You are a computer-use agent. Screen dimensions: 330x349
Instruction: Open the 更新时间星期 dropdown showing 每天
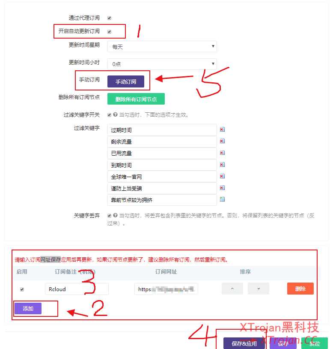162,47
